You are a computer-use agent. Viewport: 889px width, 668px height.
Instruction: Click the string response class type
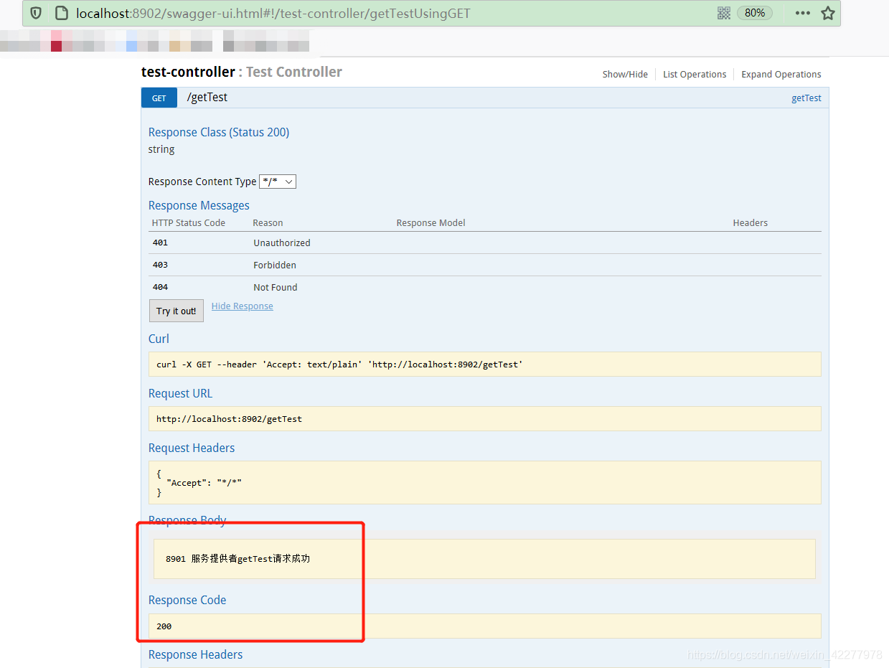[x=161, y=149]
